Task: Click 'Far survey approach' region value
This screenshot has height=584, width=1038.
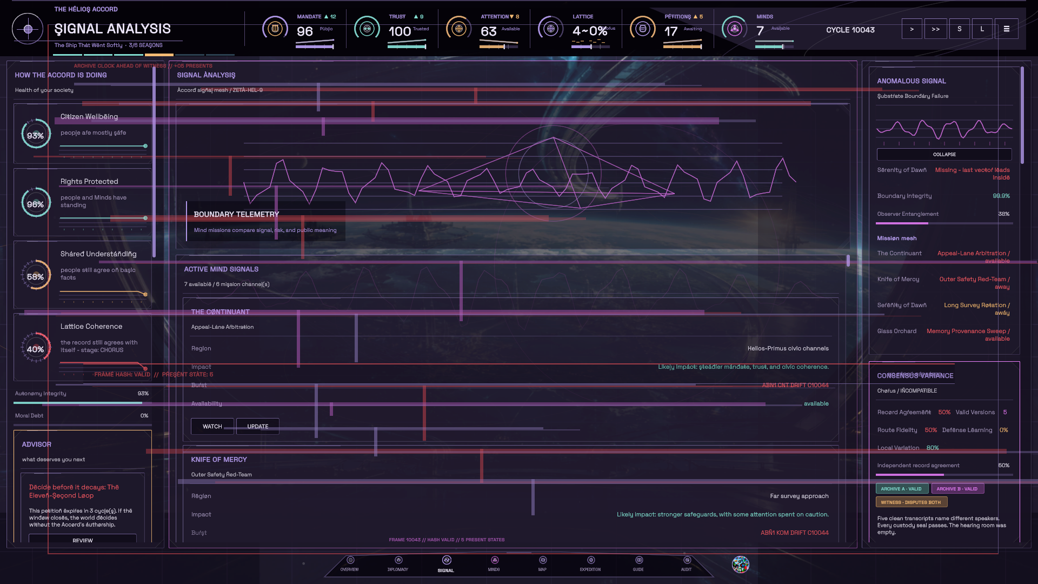Action: [x=799, y=496]
